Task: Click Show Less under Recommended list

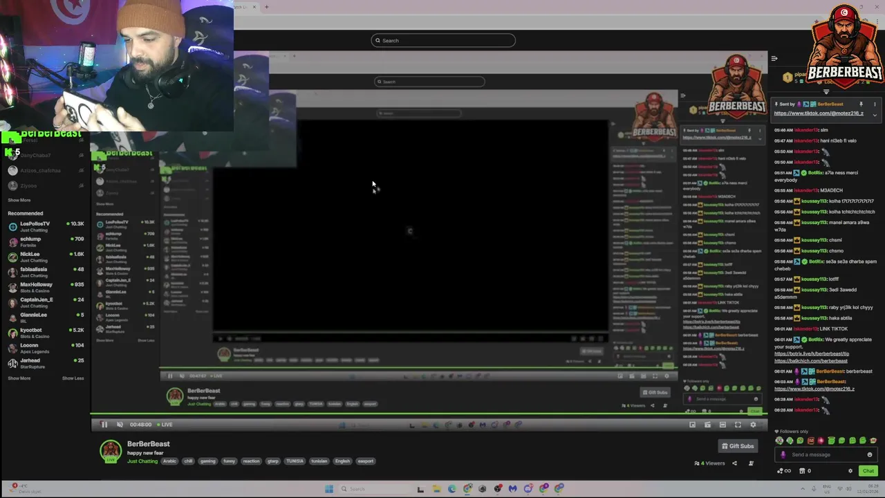Action: click(x=73, y=378)
